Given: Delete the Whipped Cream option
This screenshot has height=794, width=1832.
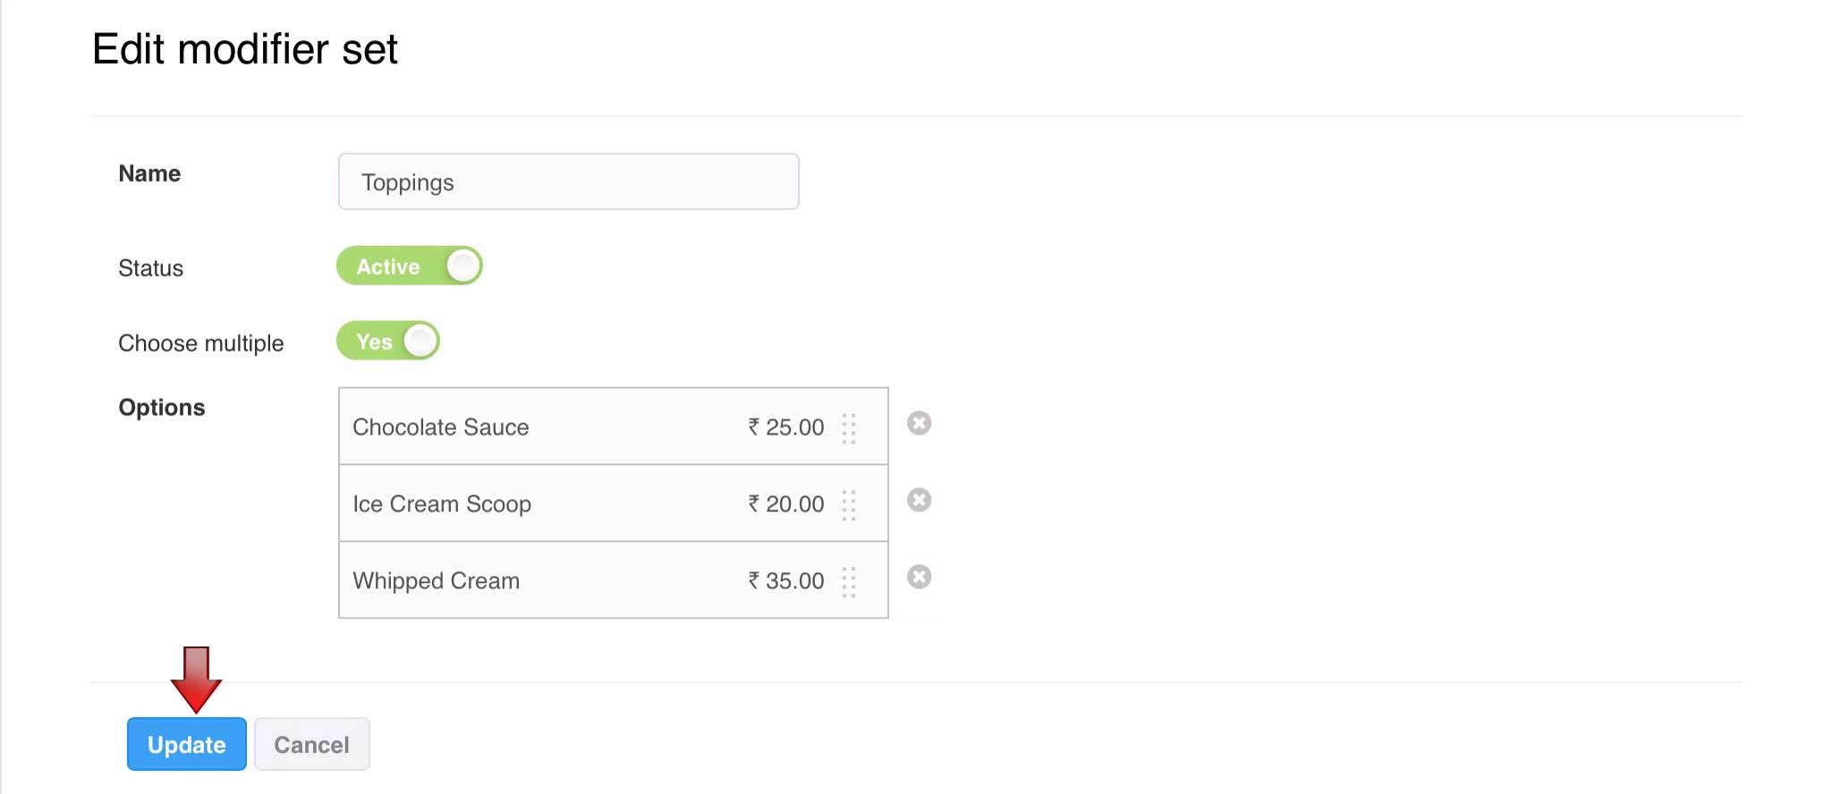Looking at the screenshot, I should (x=919, y=577).
